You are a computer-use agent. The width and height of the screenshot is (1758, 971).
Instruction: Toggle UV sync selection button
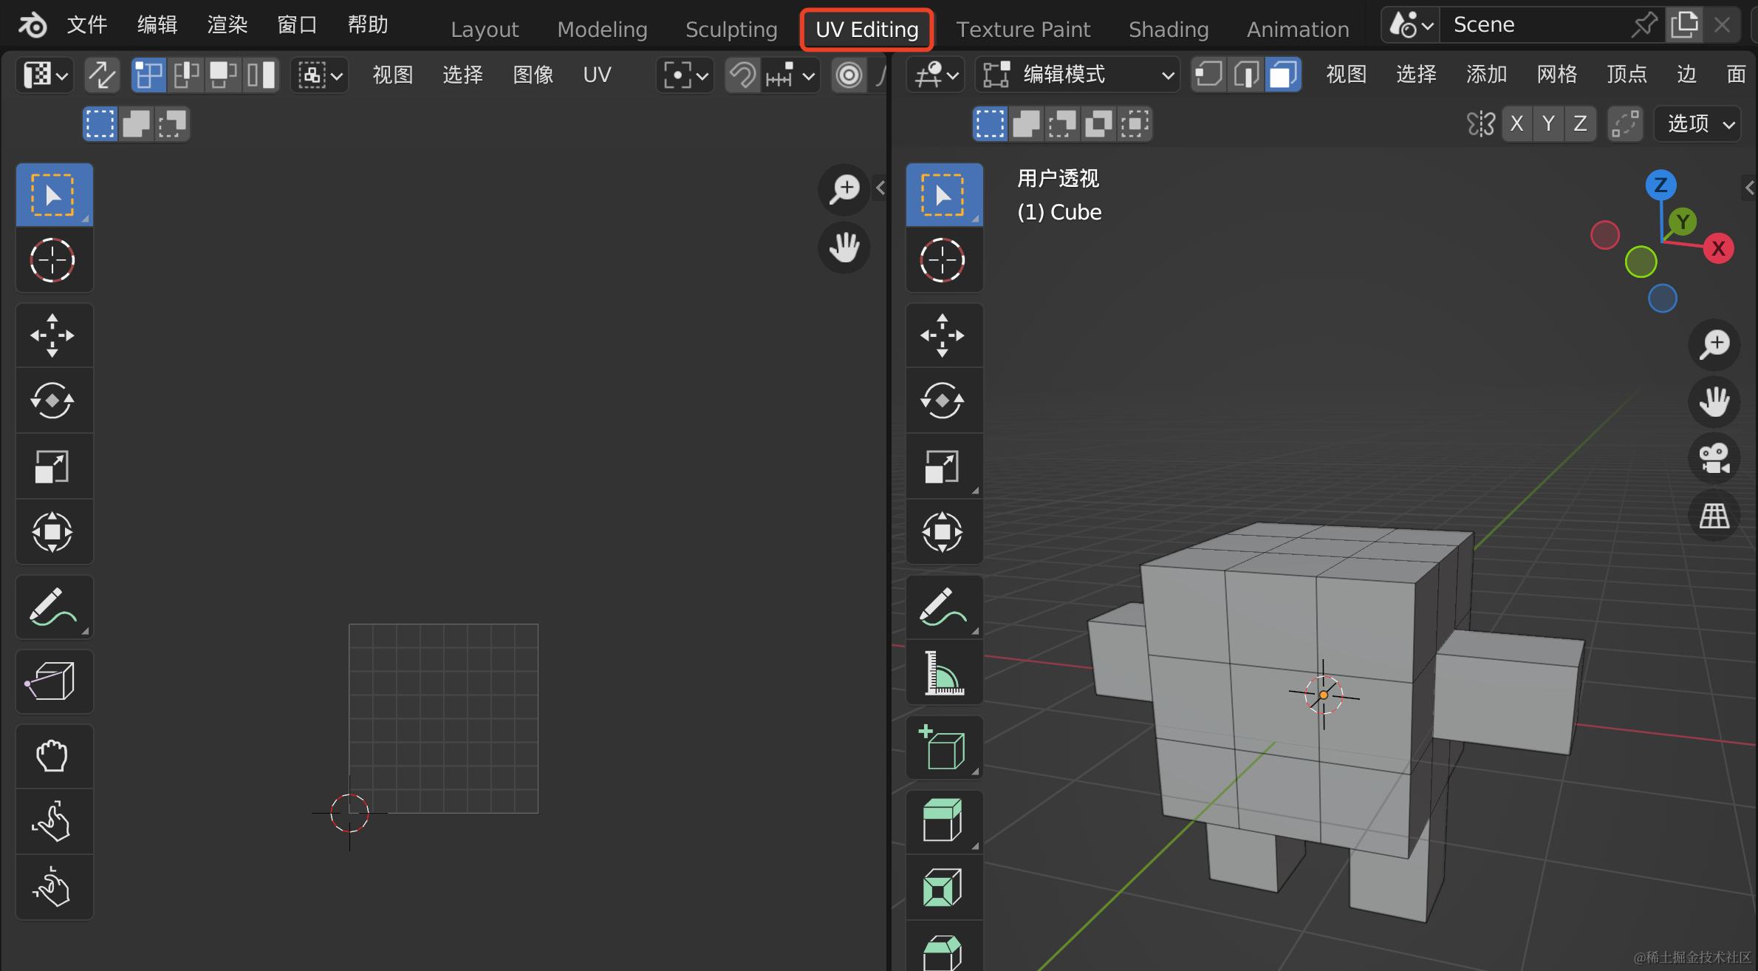tap(101, 75)
